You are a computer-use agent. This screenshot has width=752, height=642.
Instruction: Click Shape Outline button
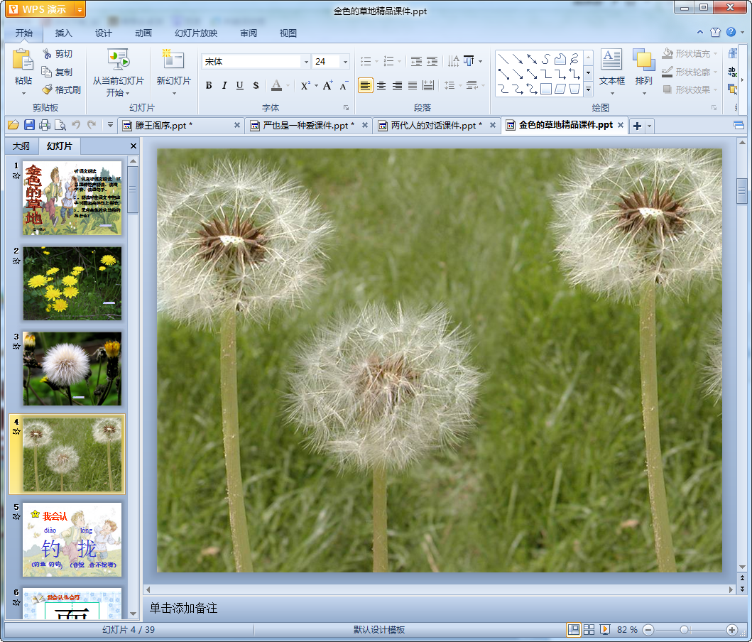(x=690, y=72)
